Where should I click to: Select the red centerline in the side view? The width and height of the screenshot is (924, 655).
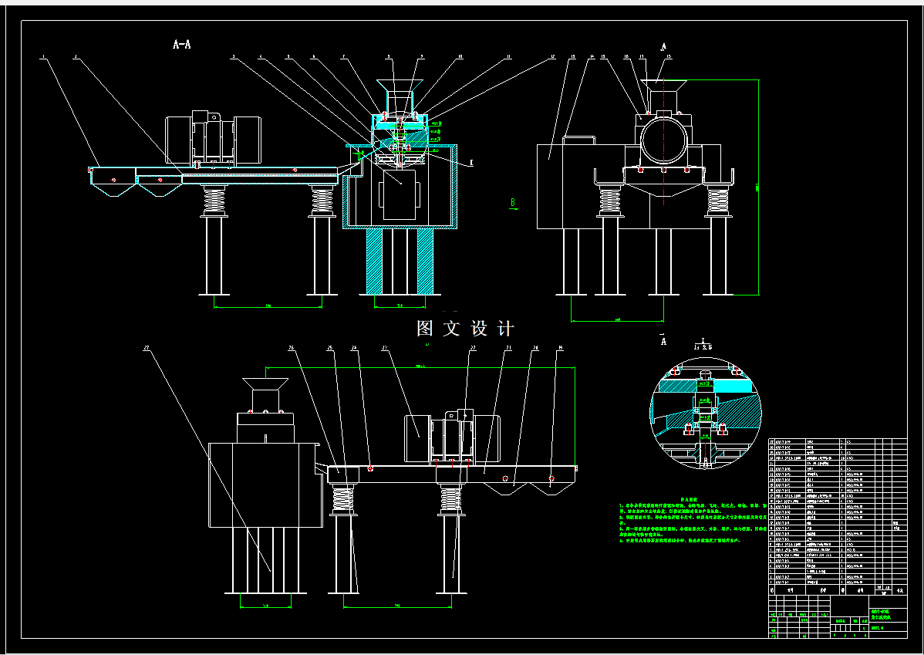point(664,143)
